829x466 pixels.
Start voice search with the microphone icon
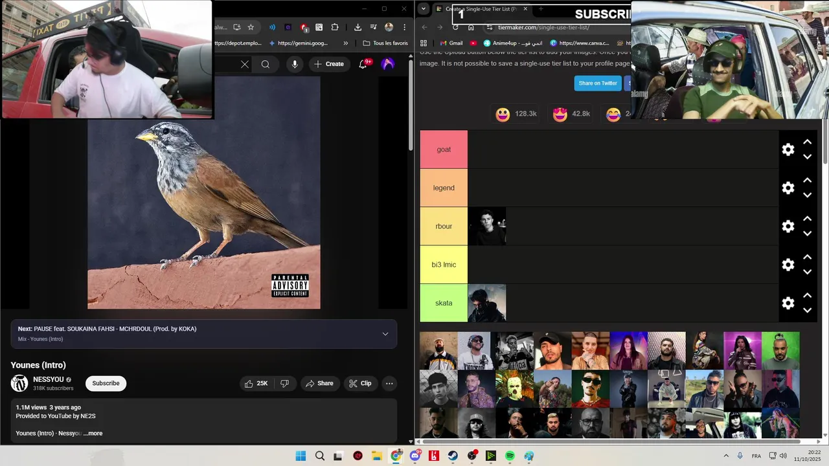(x=295, y=64)
